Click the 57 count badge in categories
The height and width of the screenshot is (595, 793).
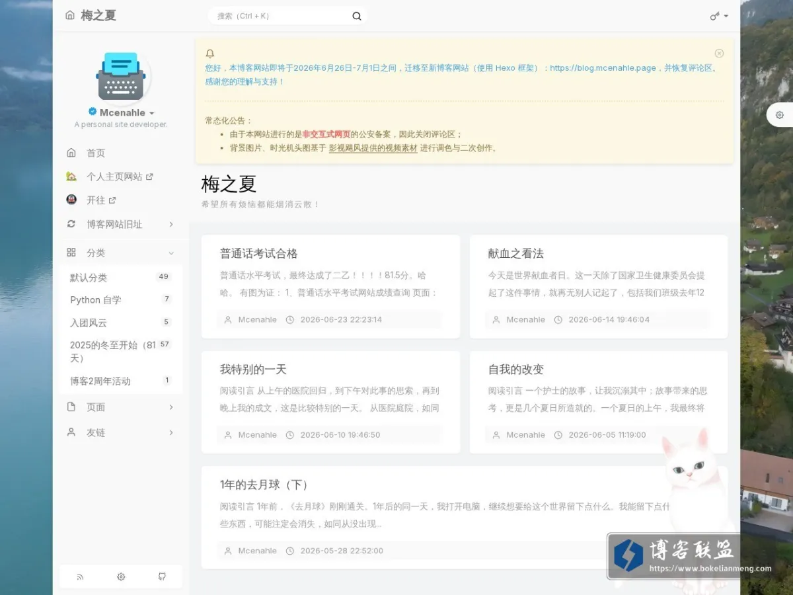[165, 344]
